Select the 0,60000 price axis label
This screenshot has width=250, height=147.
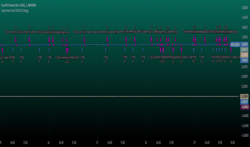coord(245,67)
